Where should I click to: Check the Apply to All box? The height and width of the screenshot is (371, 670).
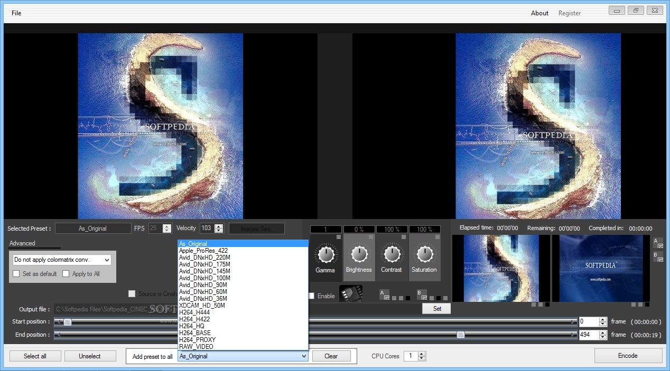point(66,274)
